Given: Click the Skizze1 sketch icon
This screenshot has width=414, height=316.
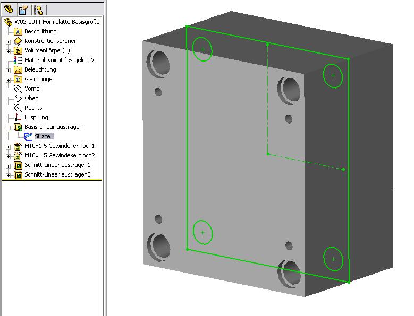Looking at the screenshot, I should [28, 137].
